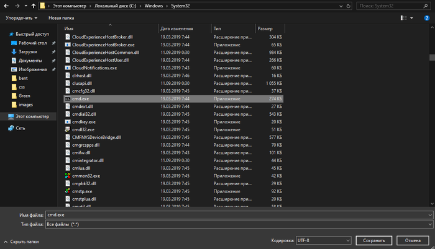Image resolution: width=435 pixels, height=249 pixels.
Task: Click the cmmon32.exe file icon
Action: (68, 175)
